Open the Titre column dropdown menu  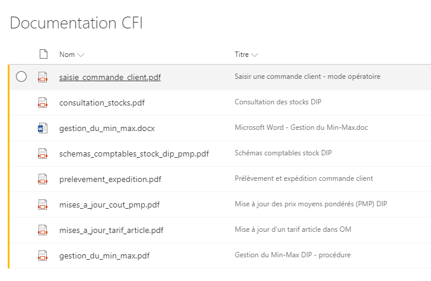[254, 55]
